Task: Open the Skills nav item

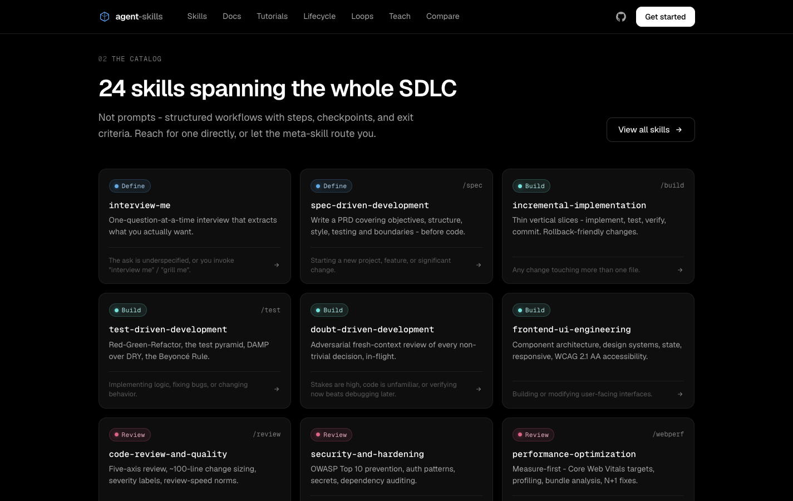Action: [x=197, y=16]
